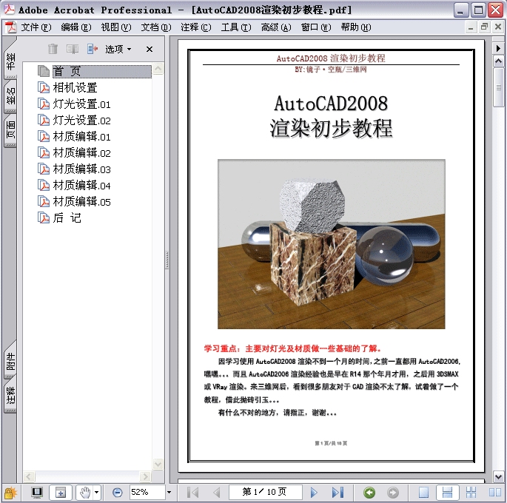Click the 52% zoom level field
This screenshot has height=503, width=507.
pos(147,493)
